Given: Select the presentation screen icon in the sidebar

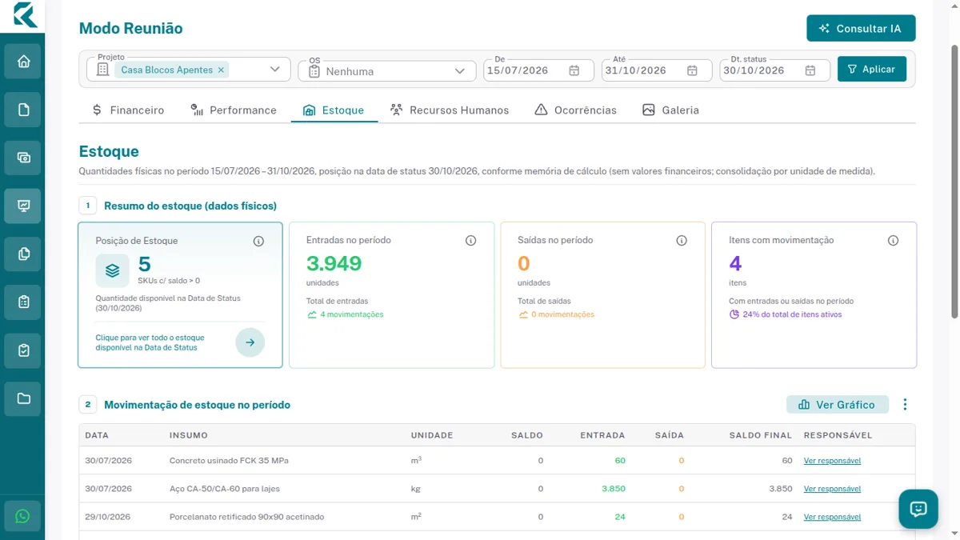Looking at the screenshot, I should point(23,206).
